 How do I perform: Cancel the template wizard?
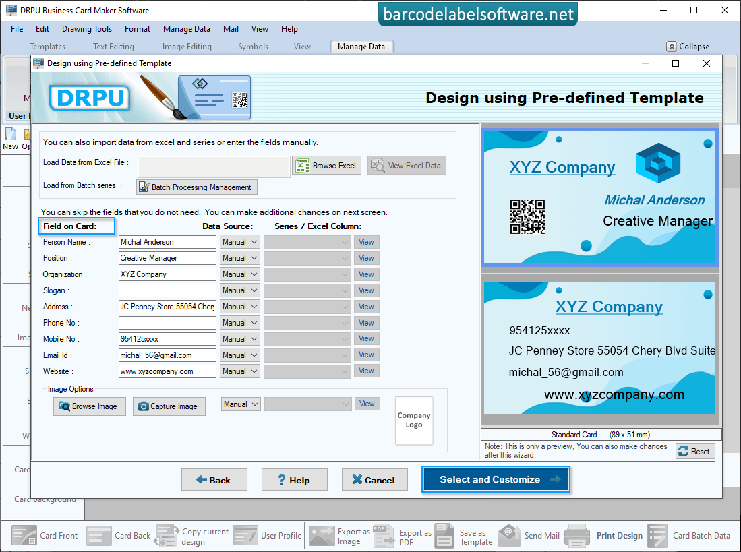click(x=375, y=481)
